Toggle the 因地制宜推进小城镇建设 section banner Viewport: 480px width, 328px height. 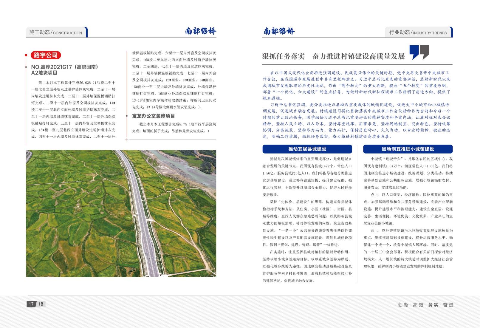pos(408,149)
